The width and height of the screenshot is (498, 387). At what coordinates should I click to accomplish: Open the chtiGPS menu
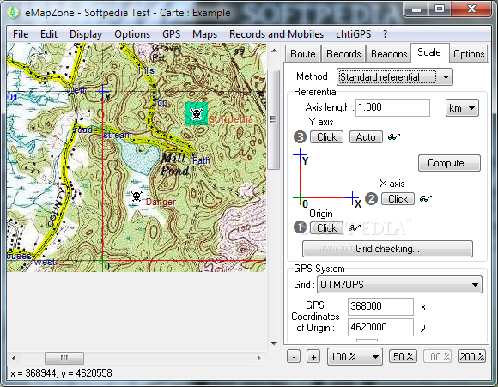click(354, 34)
